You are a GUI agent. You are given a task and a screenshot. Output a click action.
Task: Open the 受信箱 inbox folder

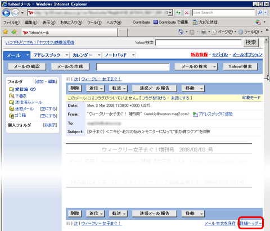click(22, 89)
